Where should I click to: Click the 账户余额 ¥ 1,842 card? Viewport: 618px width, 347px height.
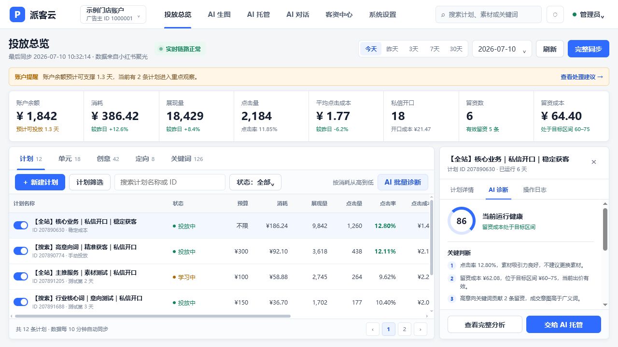point(46,116)
